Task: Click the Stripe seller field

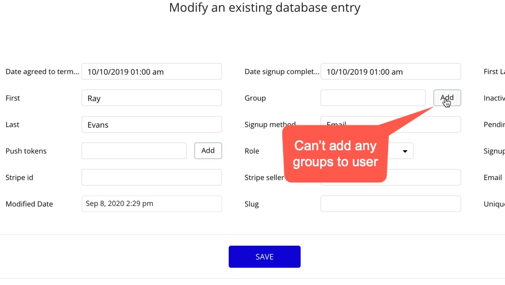Action: pos(424,177)
